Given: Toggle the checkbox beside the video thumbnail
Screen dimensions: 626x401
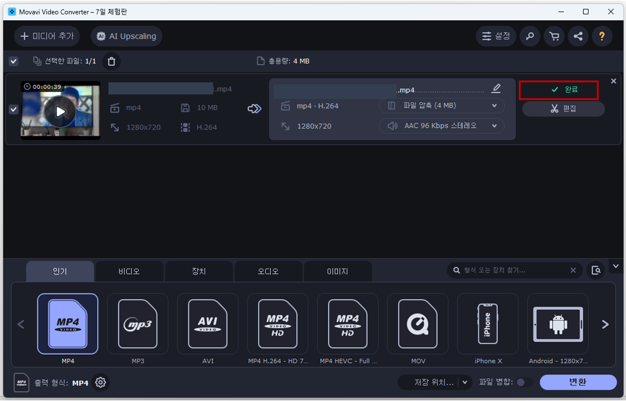Looking at the screenshot, I should point(13,109).
